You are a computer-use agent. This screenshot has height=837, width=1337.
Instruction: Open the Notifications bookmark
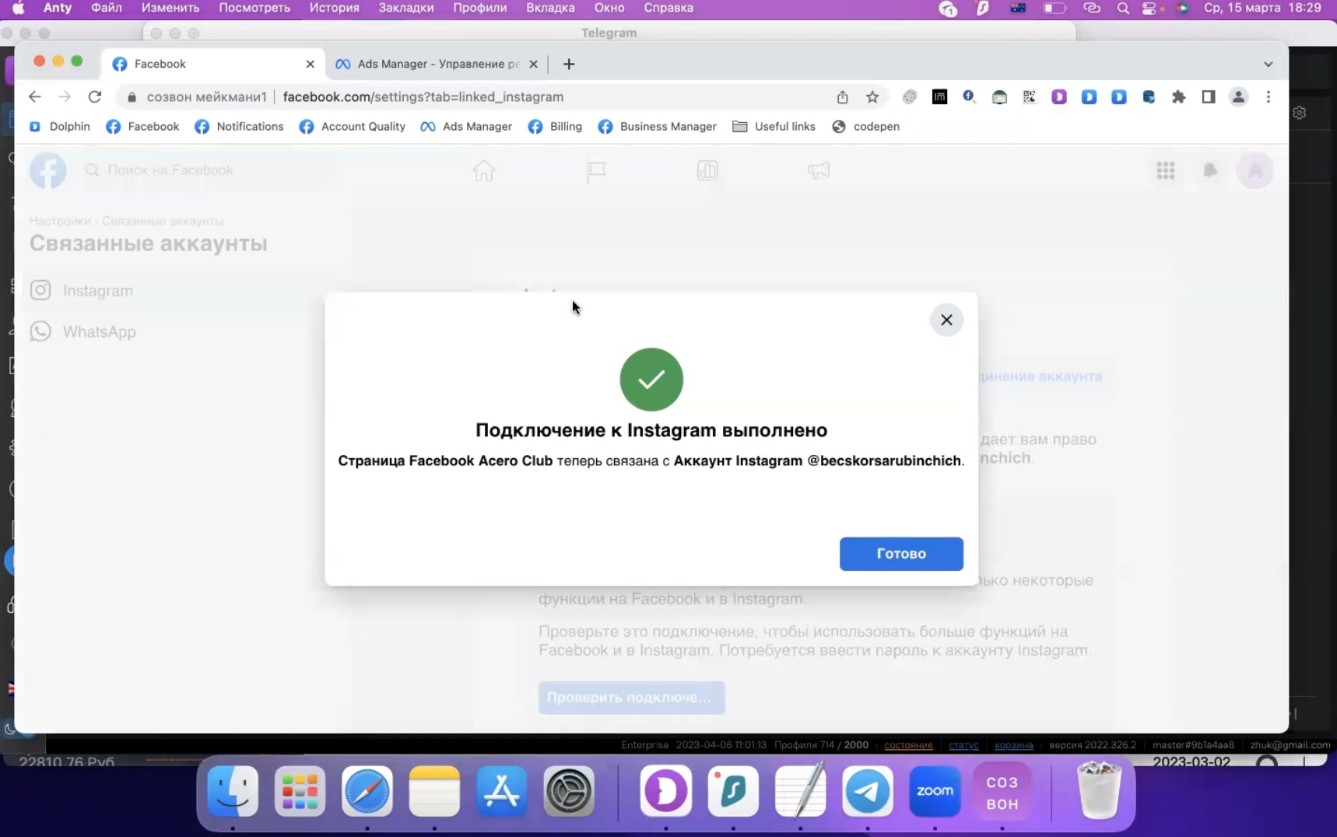point(239,126)
